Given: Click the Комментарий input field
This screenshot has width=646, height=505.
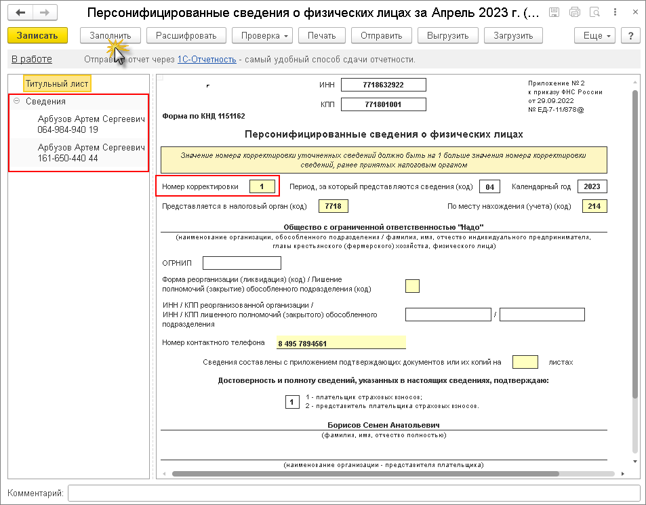Looking at the screenshot, I should pos(354,493).
